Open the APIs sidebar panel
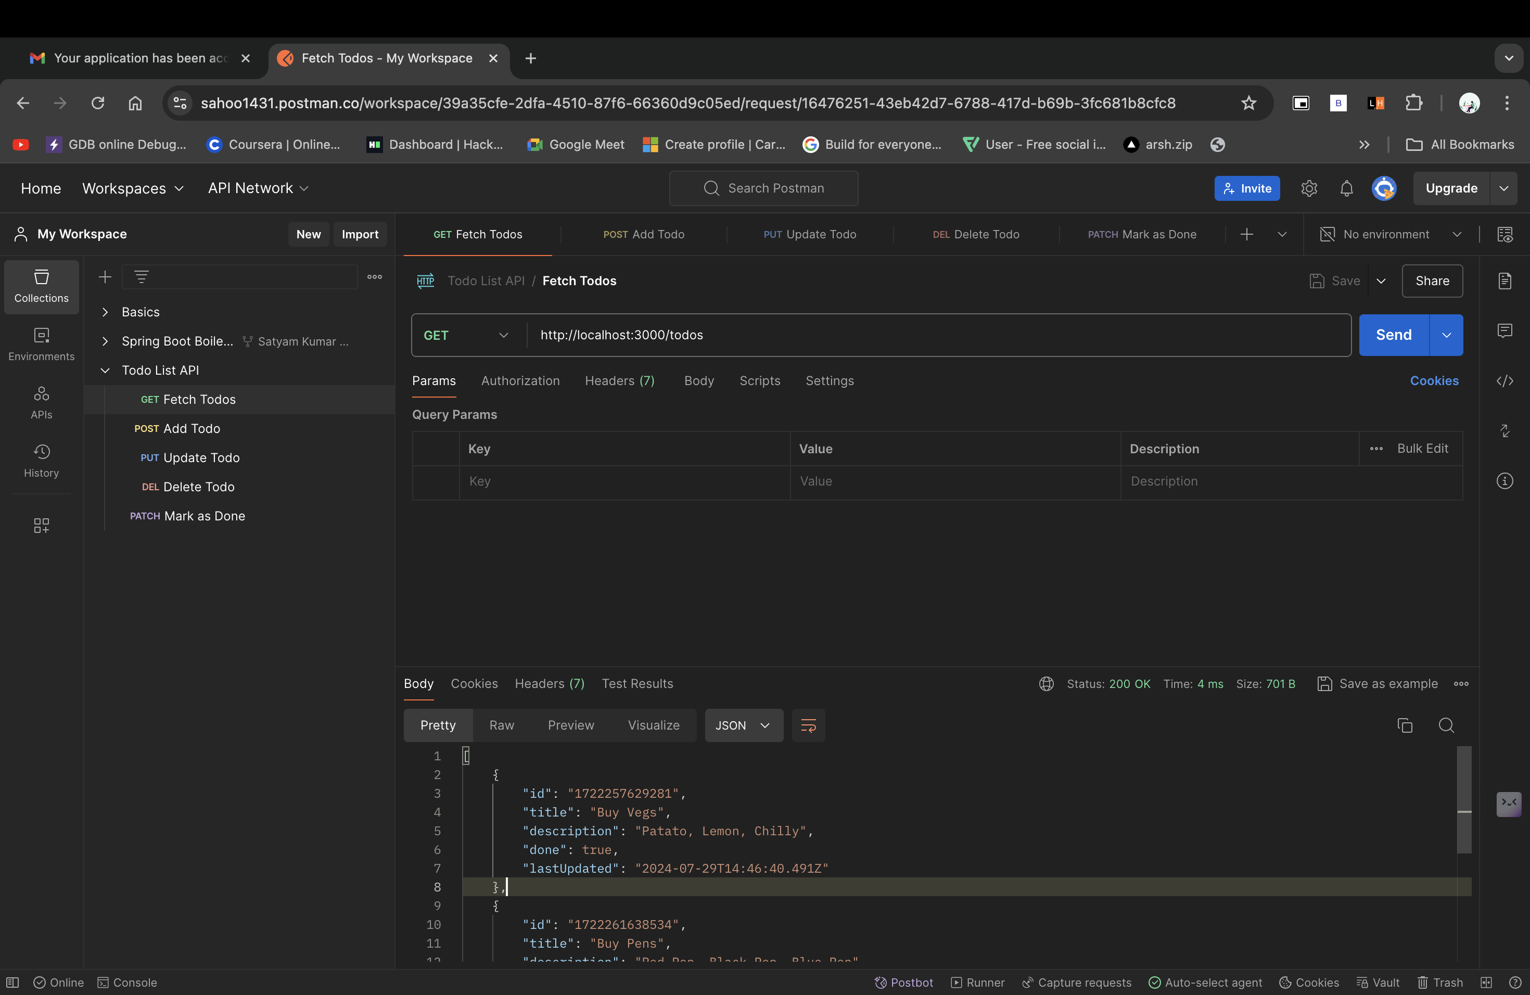Image resolution: width=1530 pixels, height=995 pixels. [x=41, y=402]
